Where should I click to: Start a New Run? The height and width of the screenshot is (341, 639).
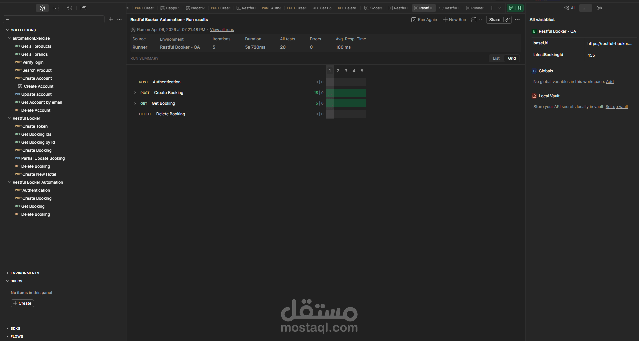pos(454,20)
